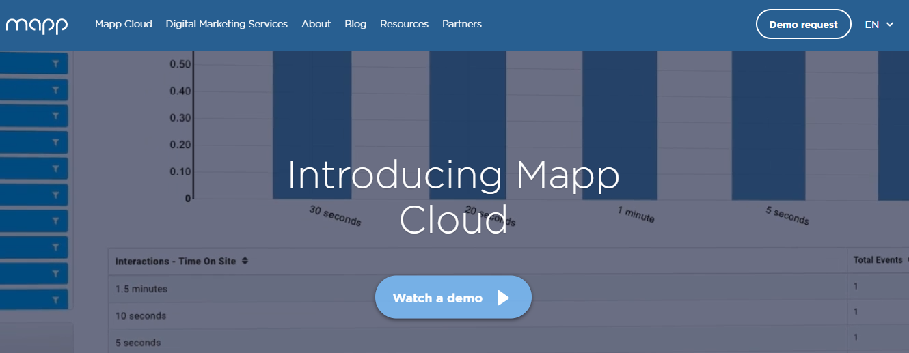Click the 30 seconds axis label
909x353 pixels.
point(335,216)
